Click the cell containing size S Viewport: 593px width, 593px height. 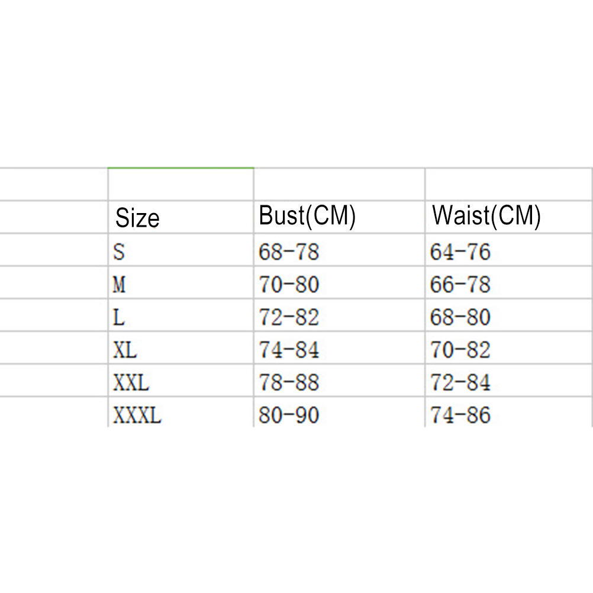[x=120, y=253]
